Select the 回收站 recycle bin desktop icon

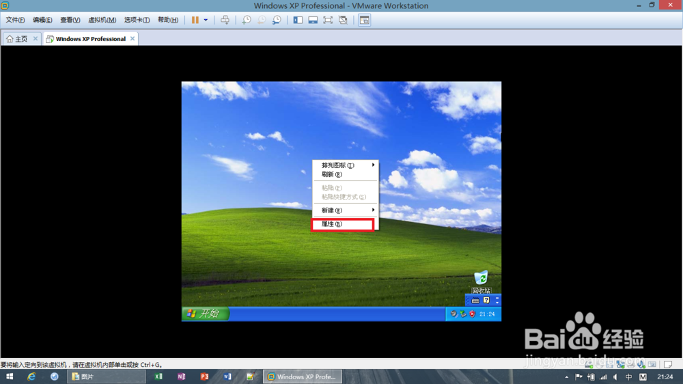[x=481, y=282]
